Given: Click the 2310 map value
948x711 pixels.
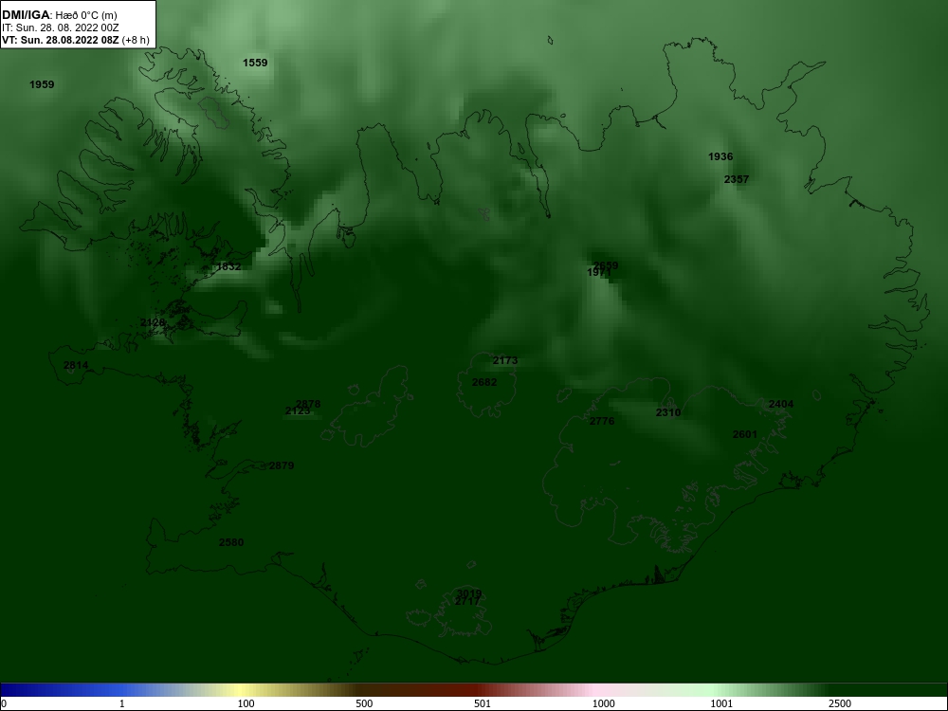Looking at the screenshot, I should coord(668,412).
